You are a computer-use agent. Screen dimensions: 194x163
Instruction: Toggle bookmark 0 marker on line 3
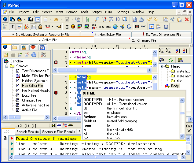56,62
